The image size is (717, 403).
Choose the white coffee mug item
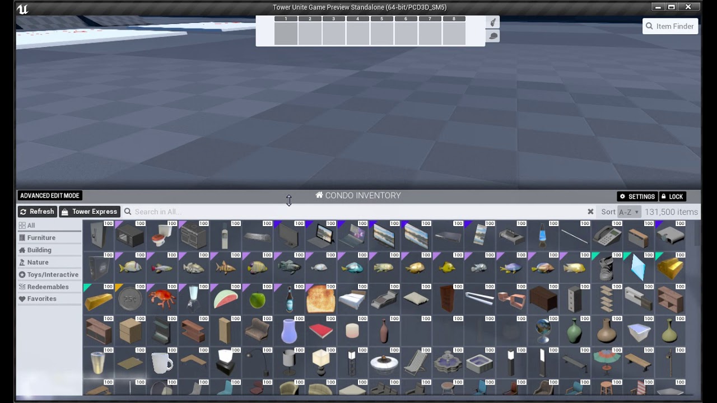tap(162, 363)
